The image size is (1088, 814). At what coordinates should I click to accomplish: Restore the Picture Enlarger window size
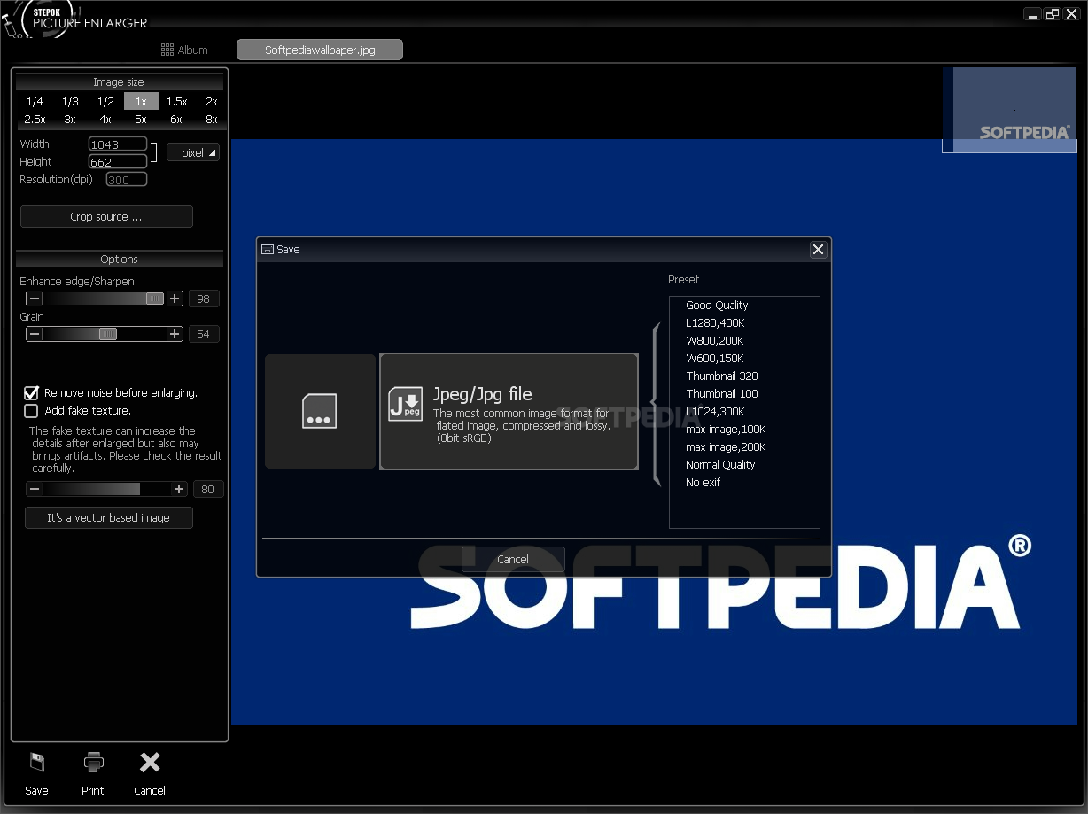coord(1052,14)
